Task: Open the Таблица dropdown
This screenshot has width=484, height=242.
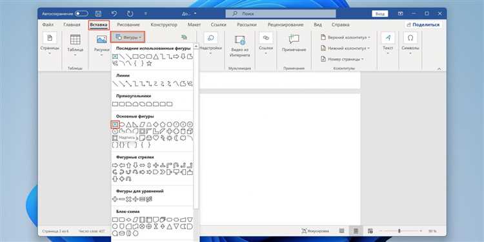Action: 75,46
